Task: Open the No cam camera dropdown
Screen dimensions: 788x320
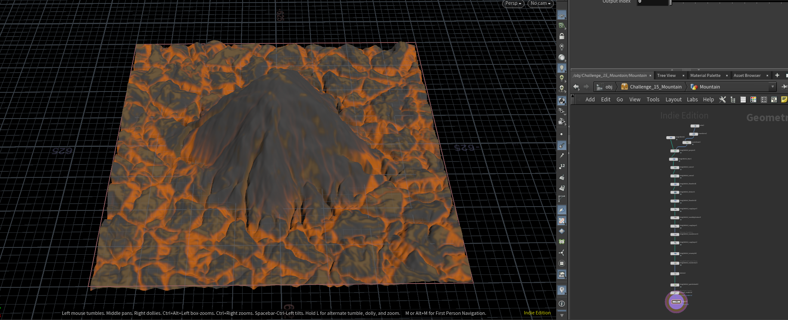Action: point(540,3)
